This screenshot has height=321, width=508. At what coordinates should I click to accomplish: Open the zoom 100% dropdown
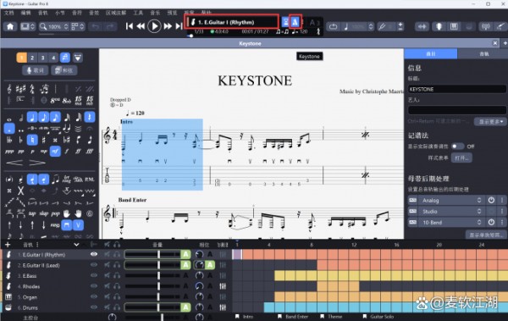pos(54,26)
